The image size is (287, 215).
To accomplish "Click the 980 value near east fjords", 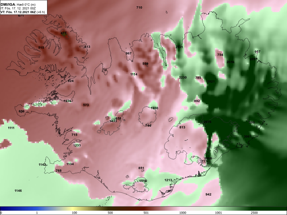I will click(252, 122).
